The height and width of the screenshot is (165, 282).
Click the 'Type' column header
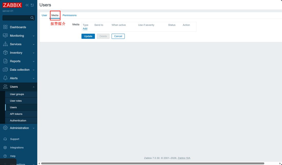pos(85,25)
